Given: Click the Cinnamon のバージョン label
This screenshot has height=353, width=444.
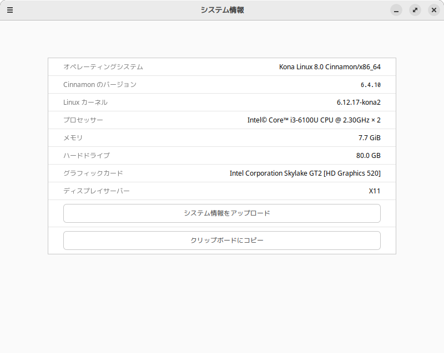Looking at the screenshot, I should click(100, 85).
